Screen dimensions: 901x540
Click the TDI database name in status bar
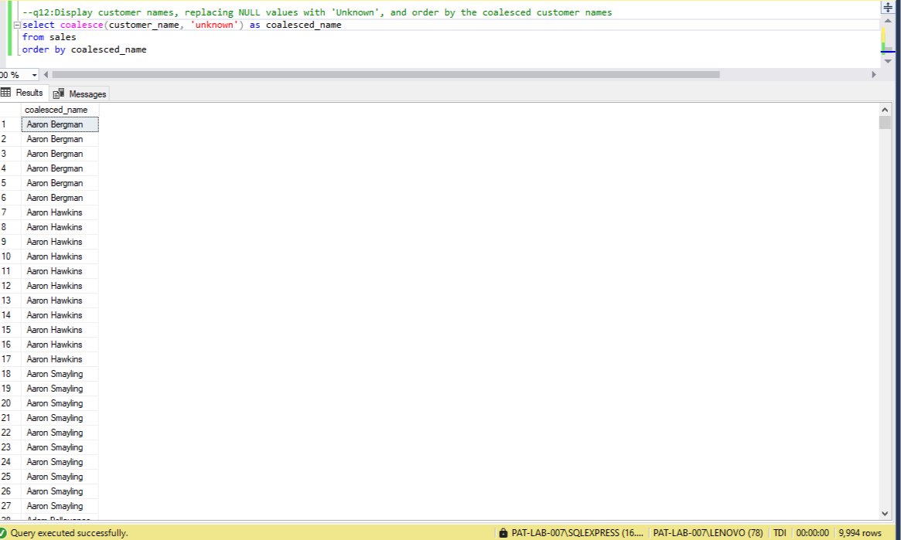pyautogui.click(x=780, y=533)
